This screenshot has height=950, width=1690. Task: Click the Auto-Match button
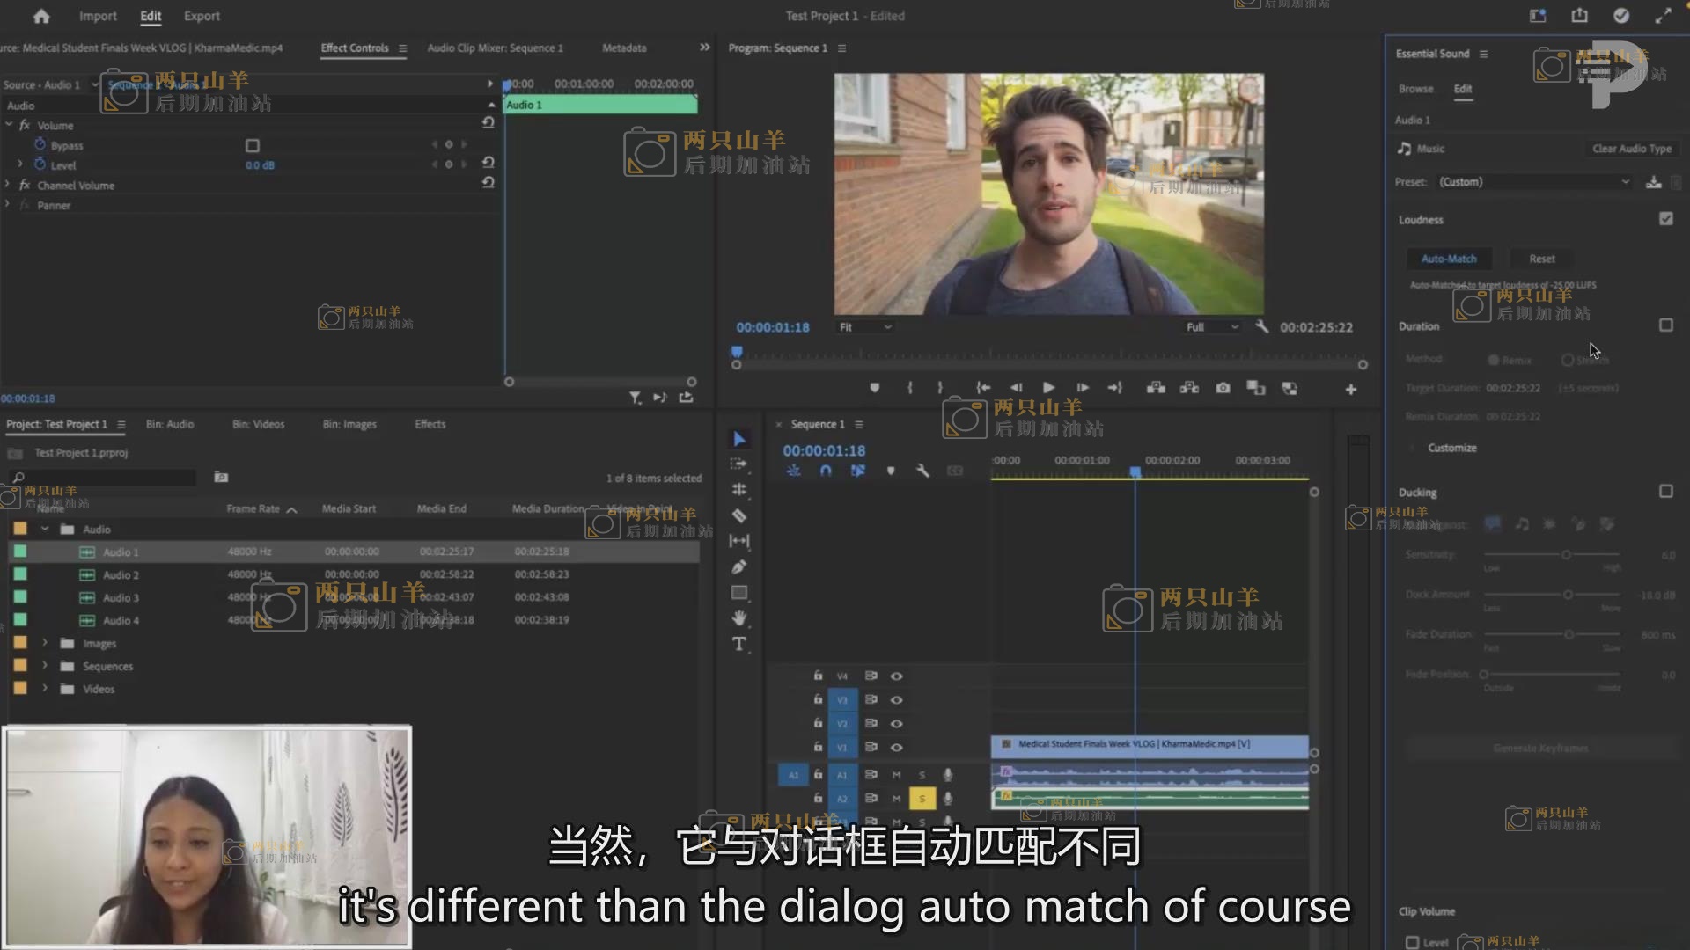[1448, 259]
